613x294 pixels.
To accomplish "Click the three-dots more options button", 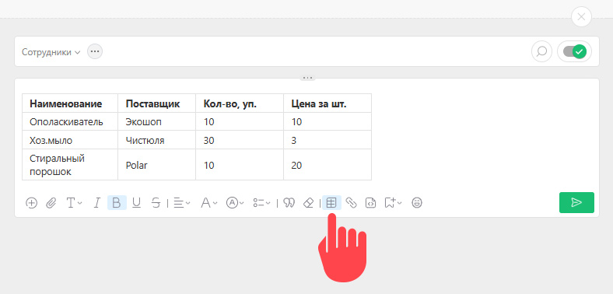I will click(95, 51).
